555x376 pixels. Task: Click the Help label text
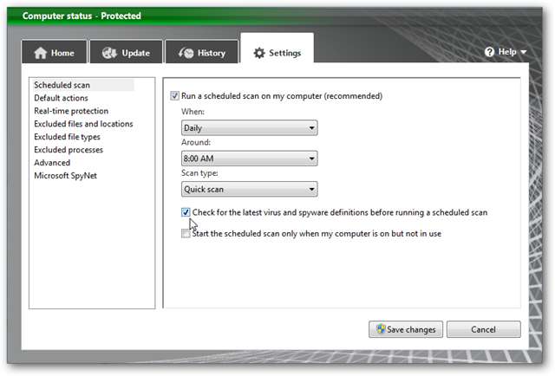507,52
